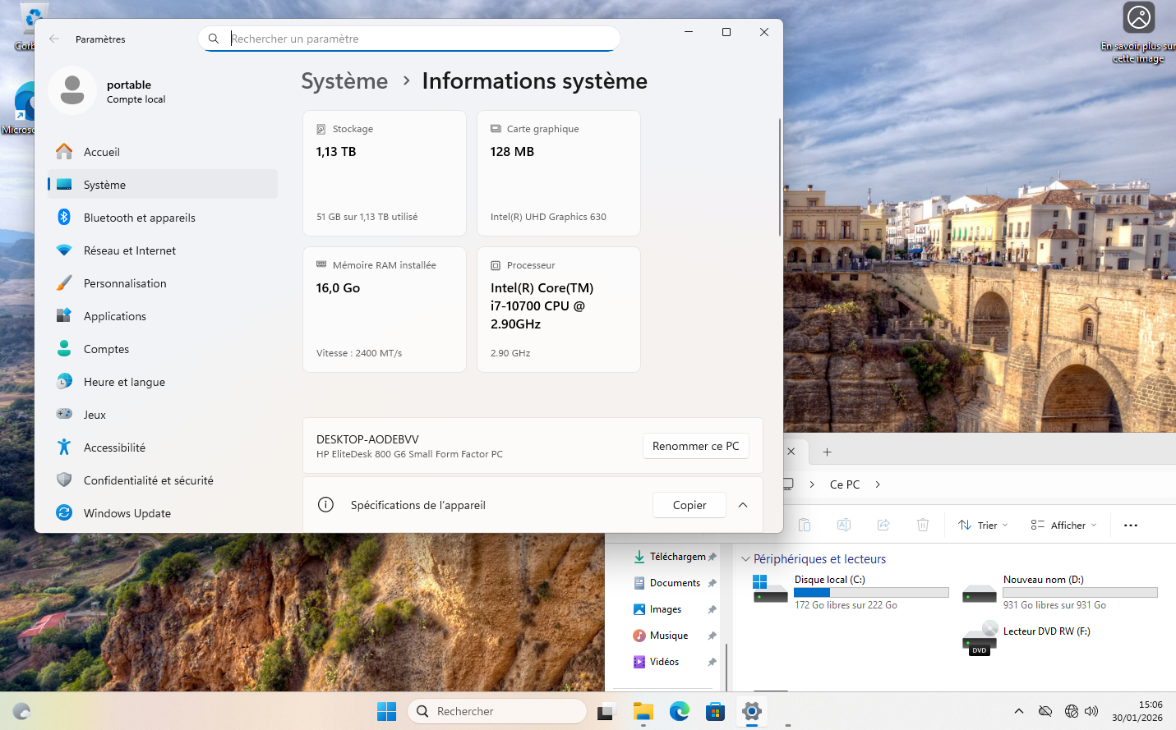
Task: Open the Afficher view dropdown
Action: coord(1064,526)
